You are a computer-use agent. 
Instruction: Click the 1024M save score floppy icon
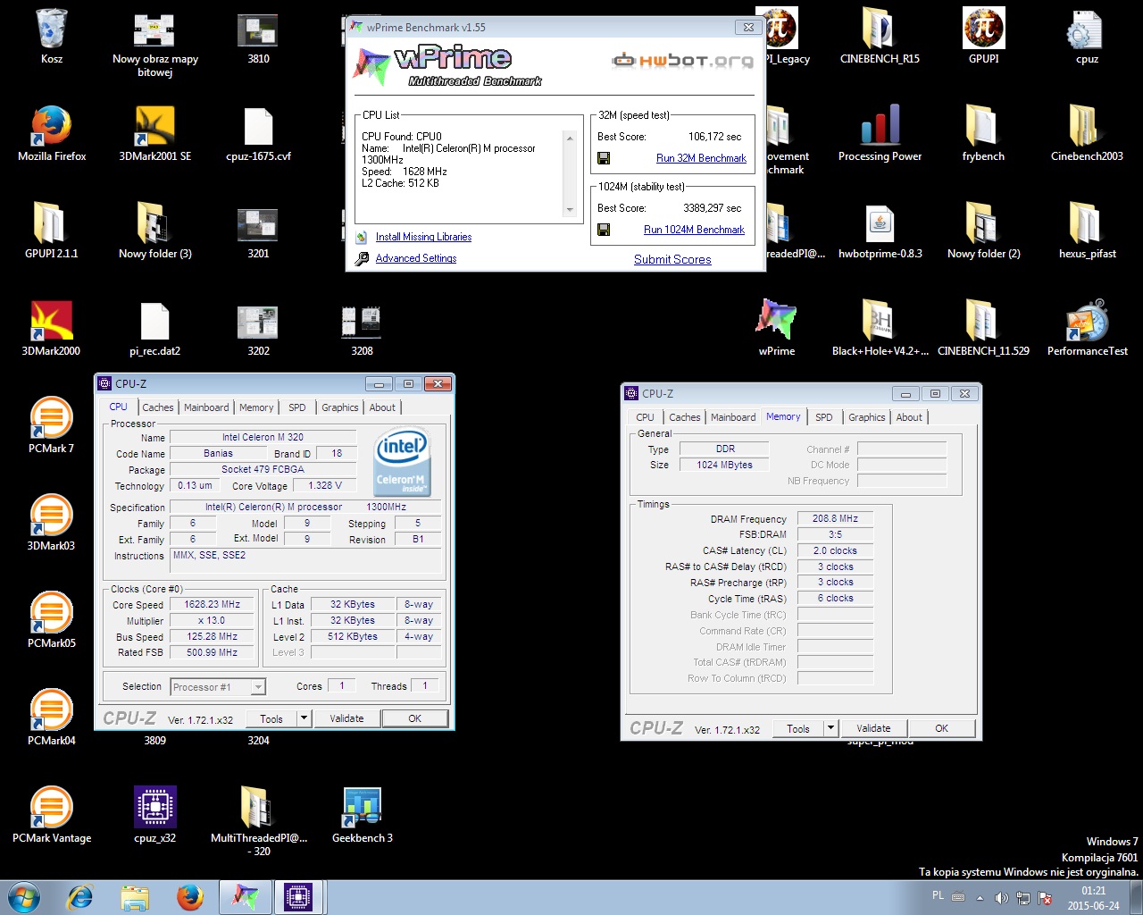[604, 230]
